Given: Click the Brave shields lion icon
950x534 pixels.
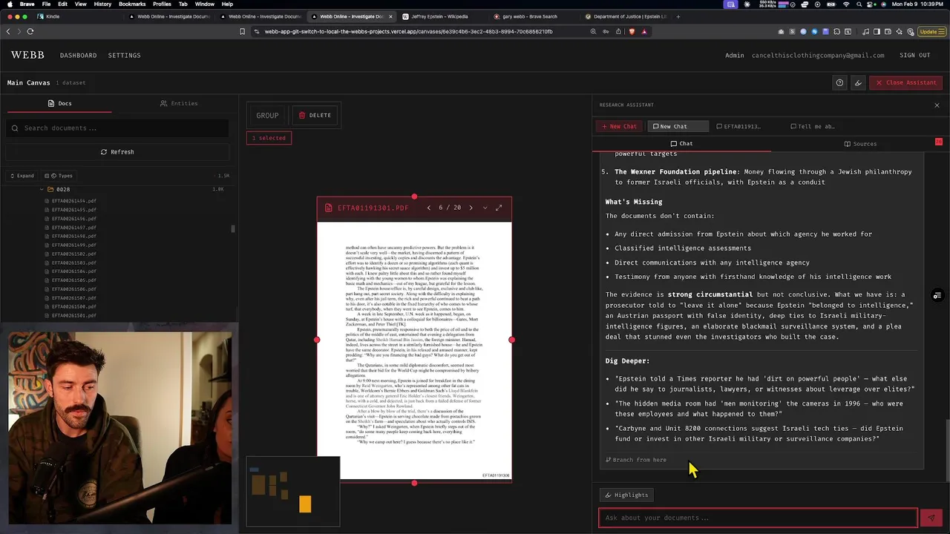Looking at the screenshot, I should pos(632,31).
